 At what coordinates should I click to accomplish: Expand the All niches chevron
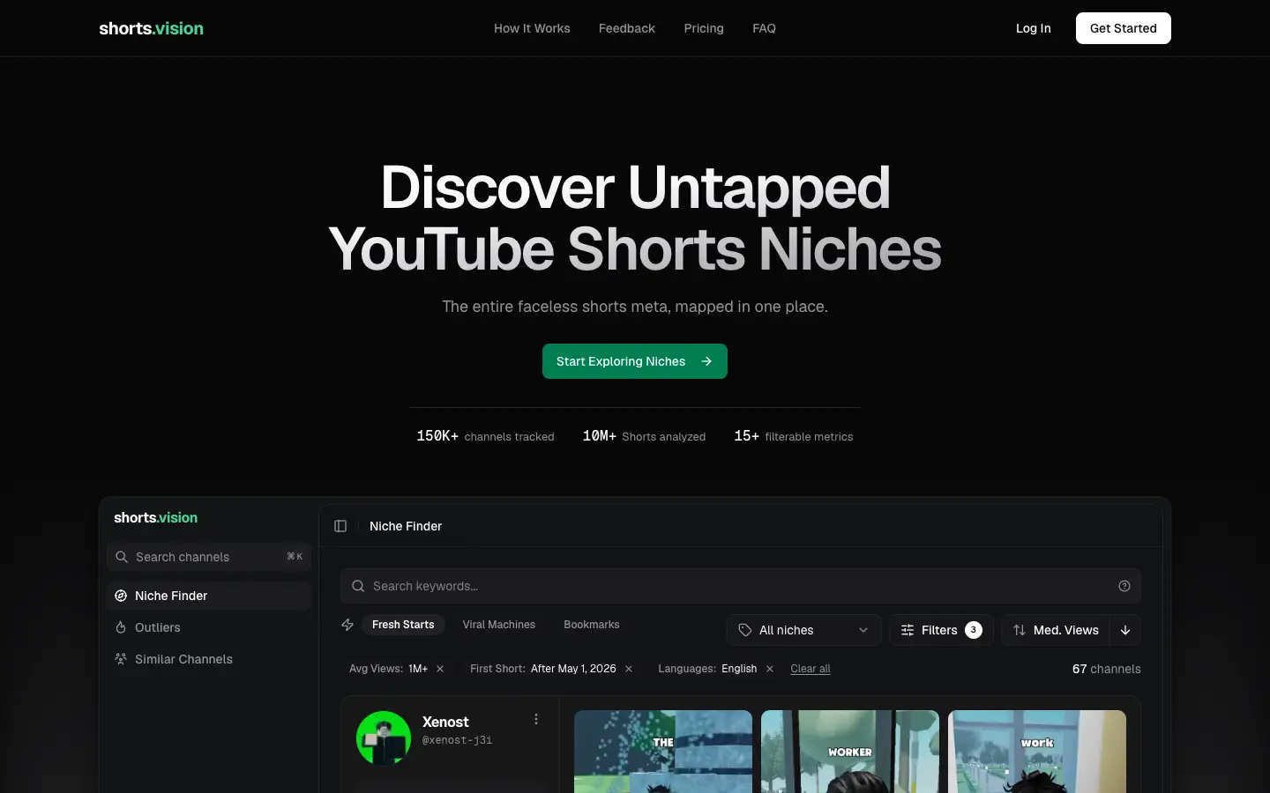coord(863,630)
